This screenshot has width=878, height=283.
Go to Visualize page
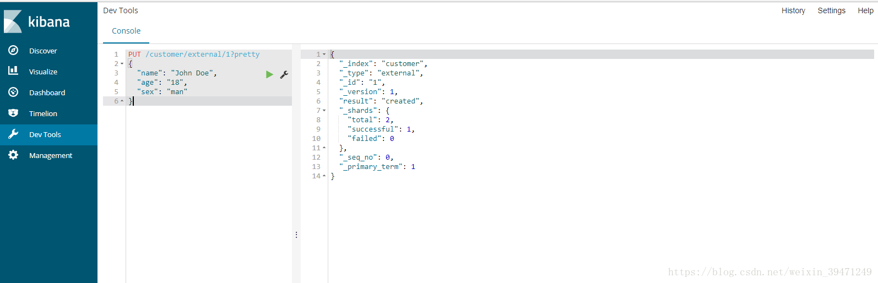pos(43,72)
